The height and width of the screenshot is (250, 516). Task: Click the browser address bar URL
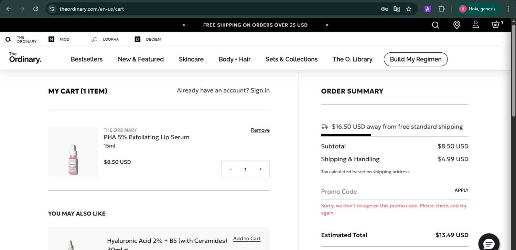coord(92,9)
